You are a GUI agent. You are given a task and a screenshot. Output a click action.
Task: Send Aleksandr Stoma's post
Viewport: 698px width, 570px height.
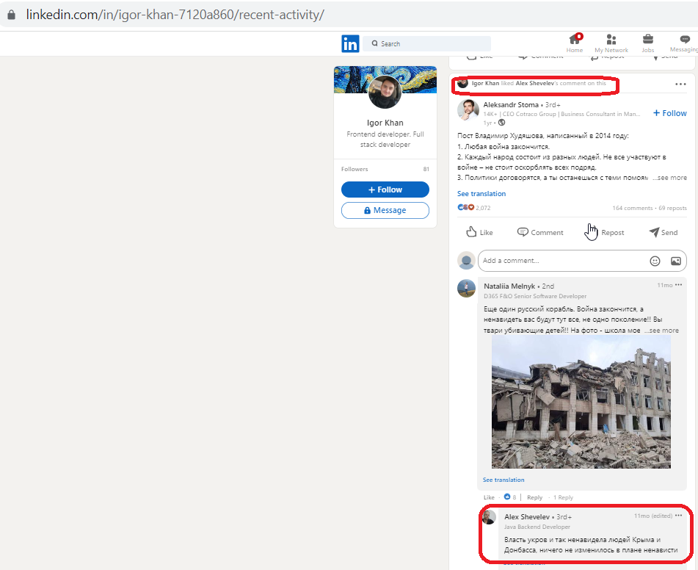(x=664, y=232)
